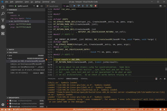Uncheck thread.cpp line 3322 breakpoint
167x111 pixels.
coord(10,107)
